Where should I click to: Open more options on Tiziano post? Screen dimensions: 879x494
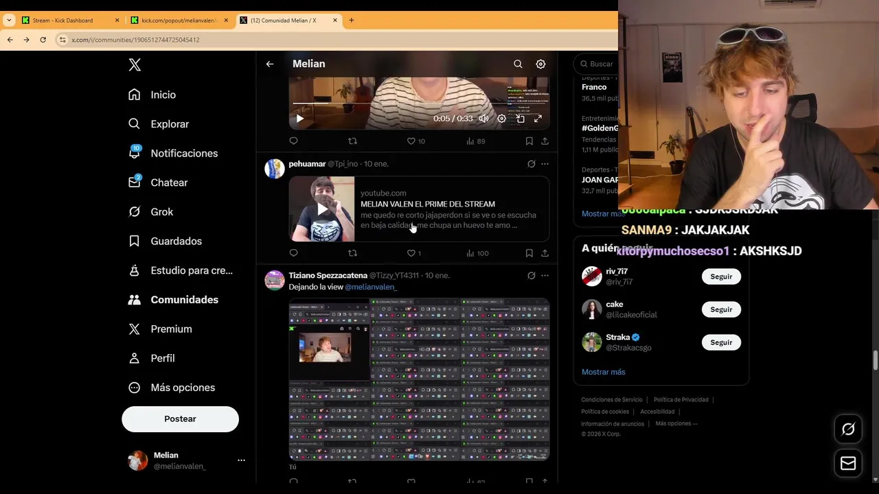pos(545,276)
